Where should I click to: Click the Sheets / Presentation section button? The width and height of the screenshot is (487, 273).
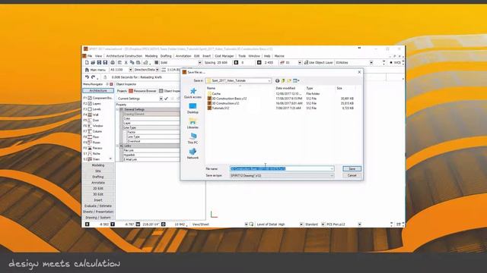[98, 212]
